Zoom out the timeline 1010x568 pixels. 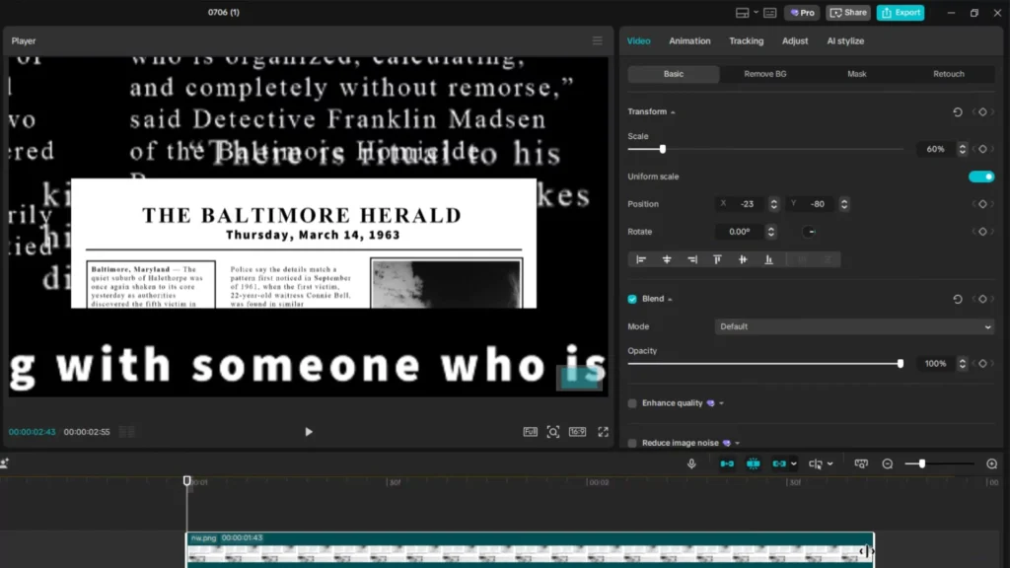888,463
